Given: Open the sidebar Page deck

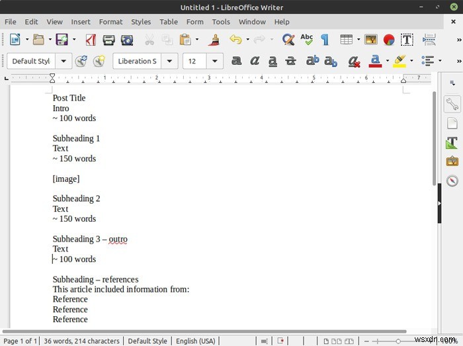Looking at the screenshot, I should coord(452,124).
